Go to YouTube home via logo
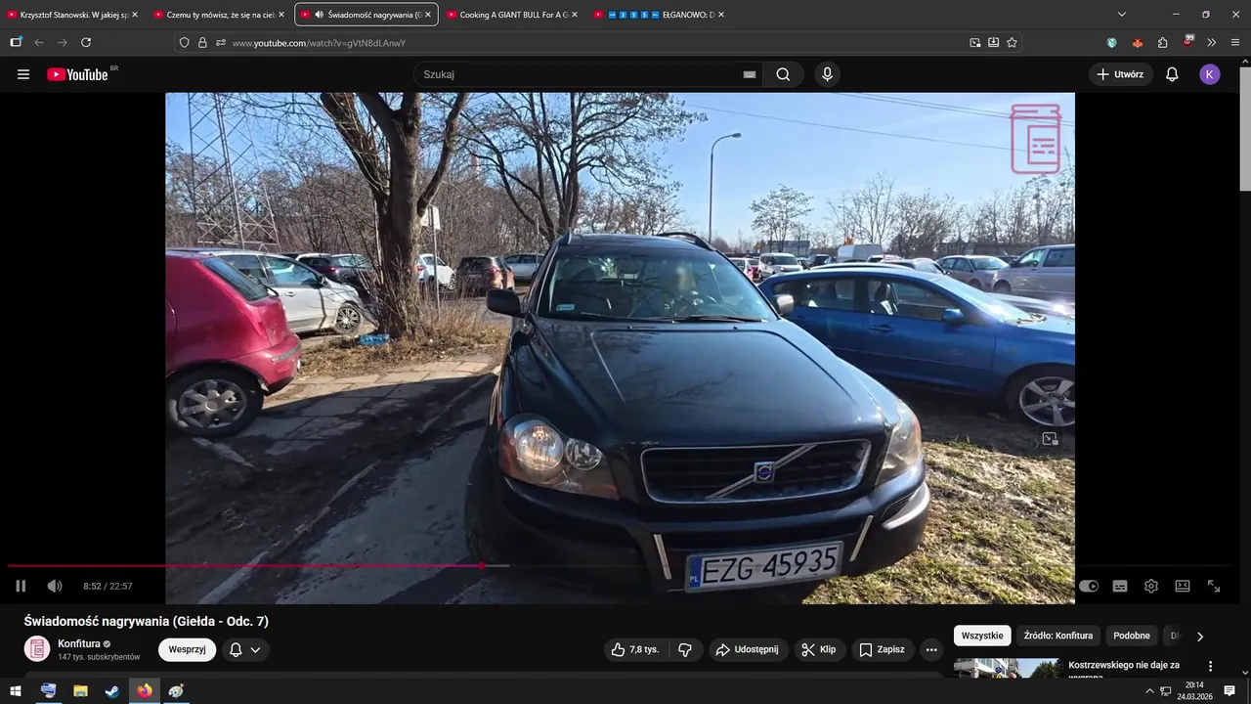Viewport: 1251px width, 704px height. point(77,74)
